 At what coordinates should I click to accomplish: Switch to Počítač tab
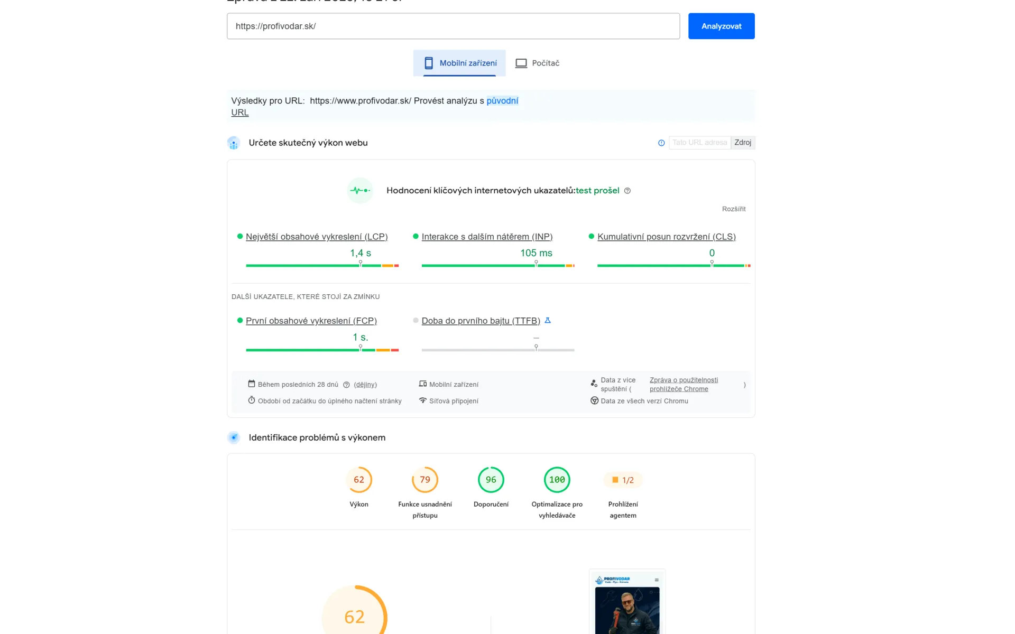click(x=537, y=63)
